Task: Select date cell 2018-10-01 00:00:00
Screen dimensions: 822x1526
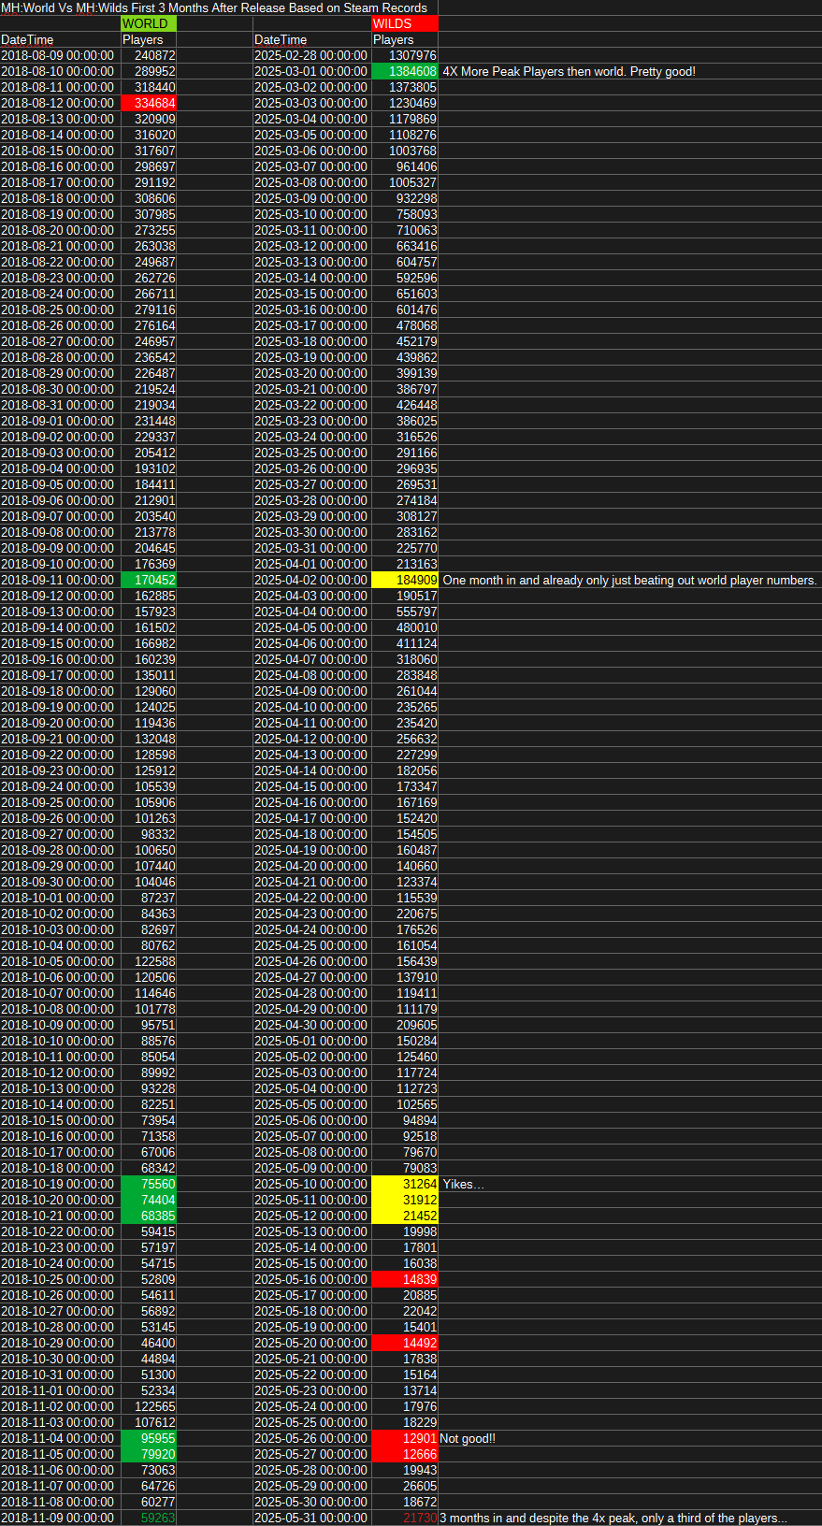Action: point(60,898)
